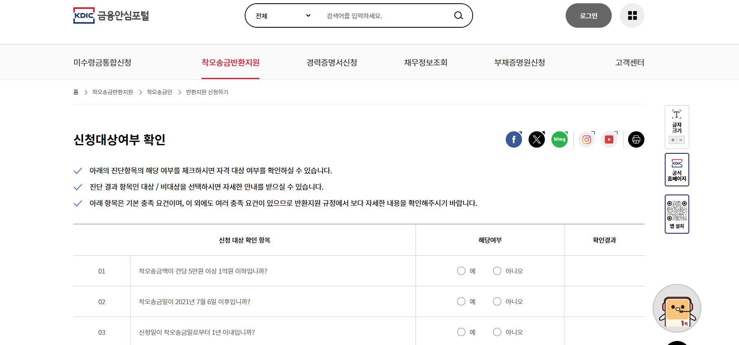Expand the 전체 search category dropdown
739x345 pixels.
click(283, 15)
